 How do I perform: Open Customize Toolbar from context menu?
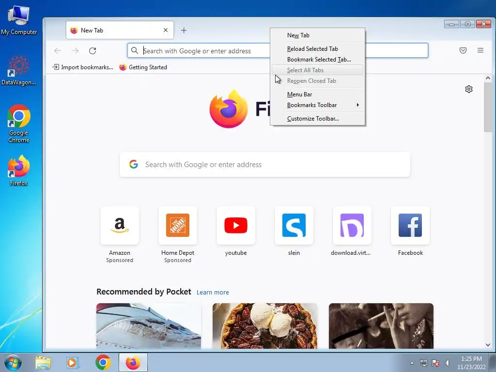click(x=317, y=119)
